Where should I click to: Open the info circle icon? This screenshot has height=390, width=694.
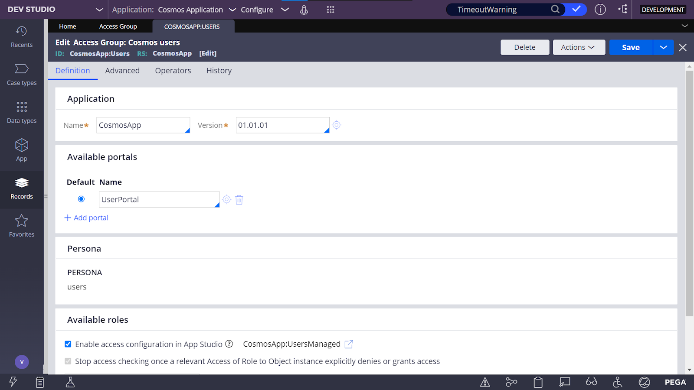pos(600,10)
